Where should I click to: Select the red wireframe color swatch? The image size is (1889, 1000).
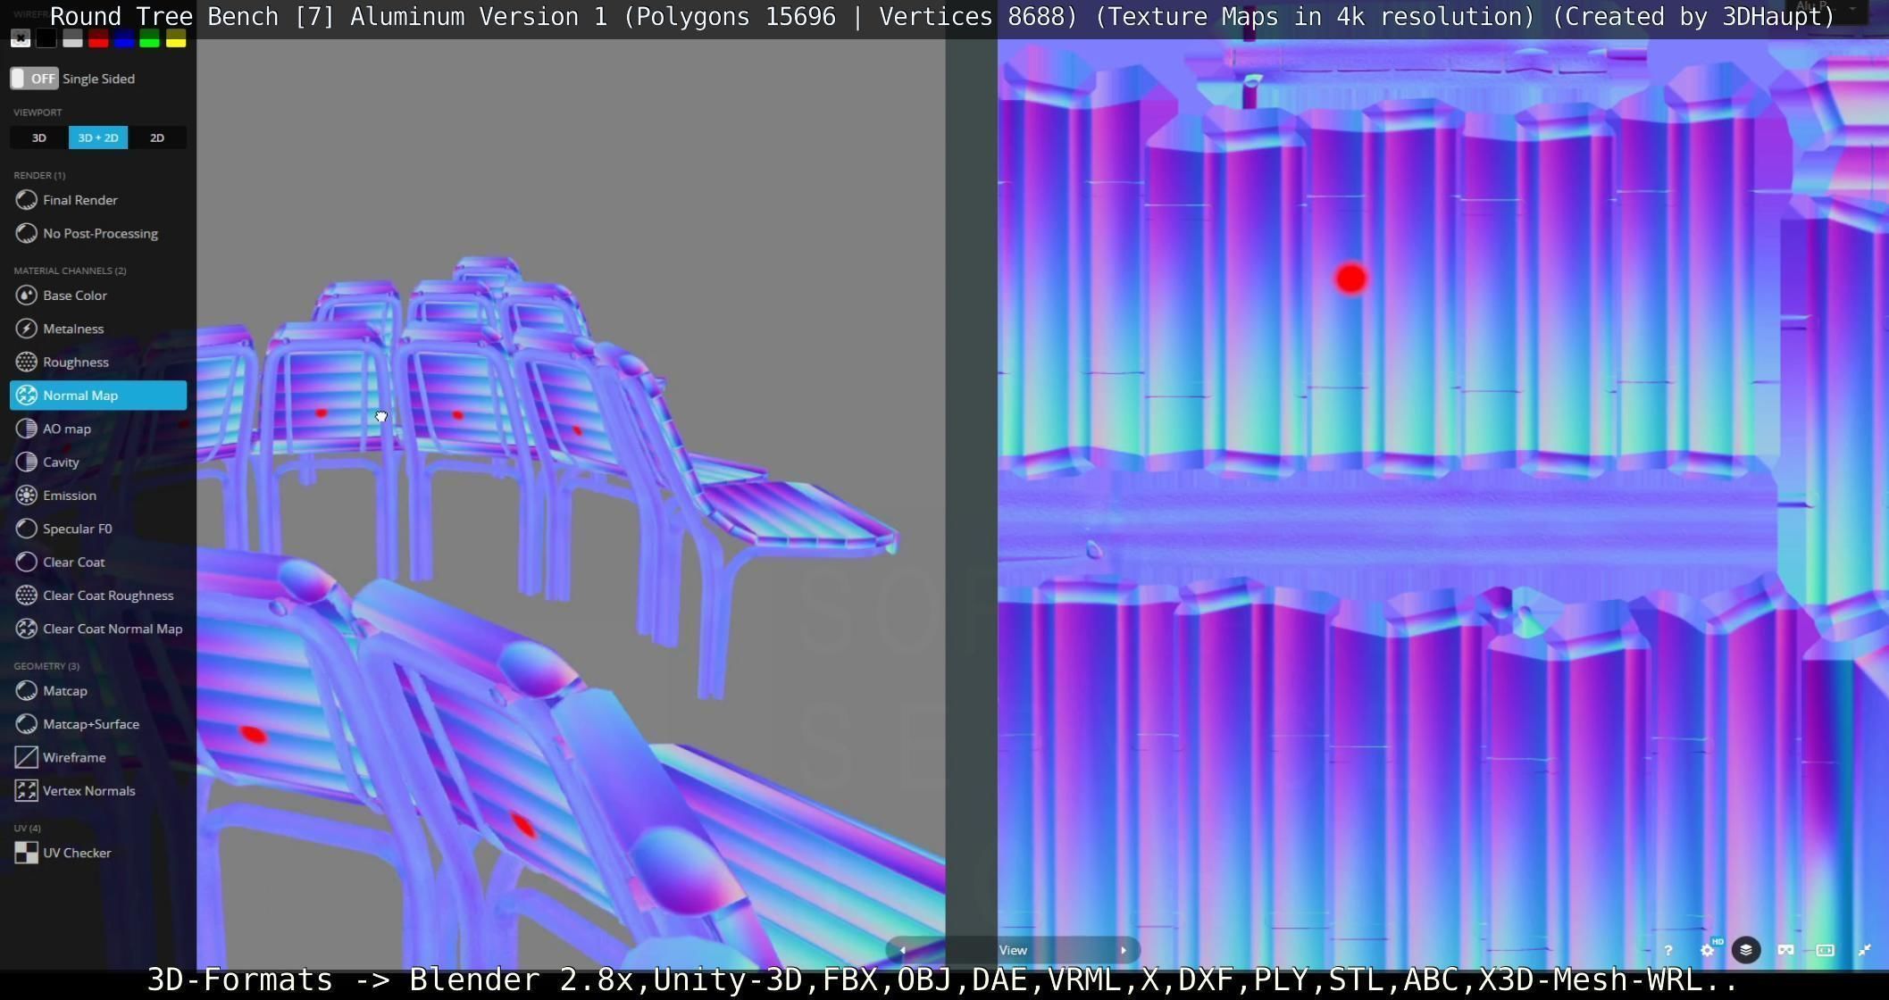98,38
